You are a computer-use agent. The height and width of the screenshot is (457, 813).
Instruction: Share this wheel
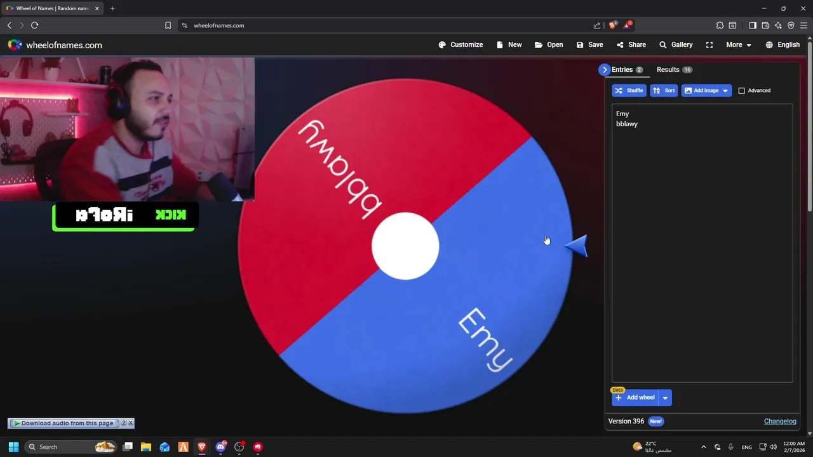(631, 45)
